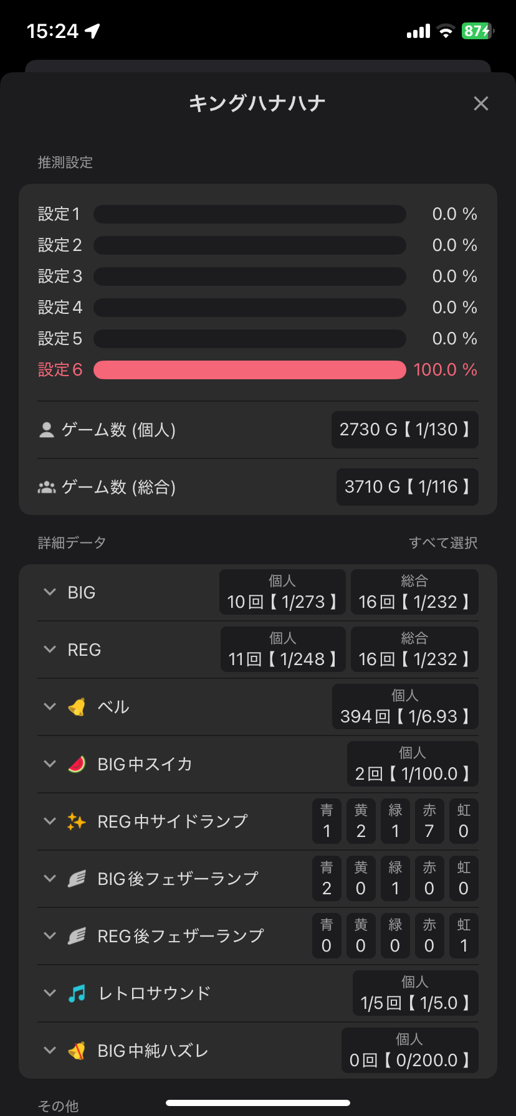Viewport: 516px width, 1116px height.
Task: Tap the feather icon for REG後フェザーランプ
Action: tap(77, 936)
